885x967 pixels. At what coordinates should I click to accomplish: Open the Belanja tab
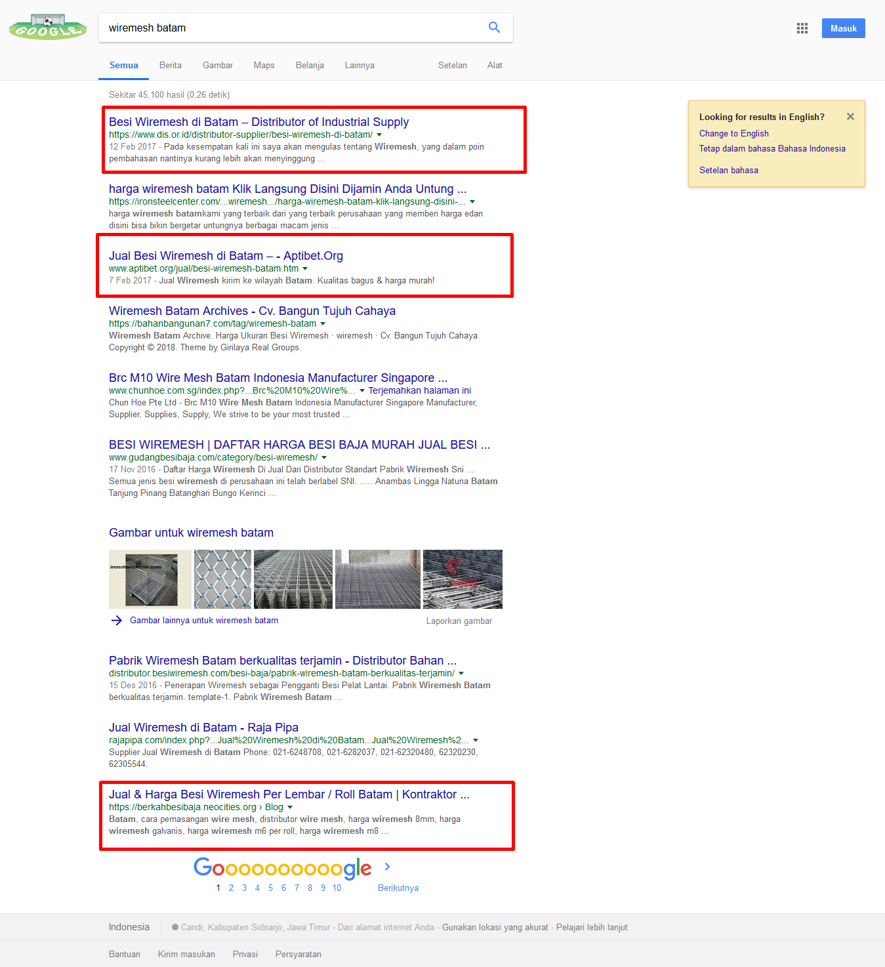[310, 65]
